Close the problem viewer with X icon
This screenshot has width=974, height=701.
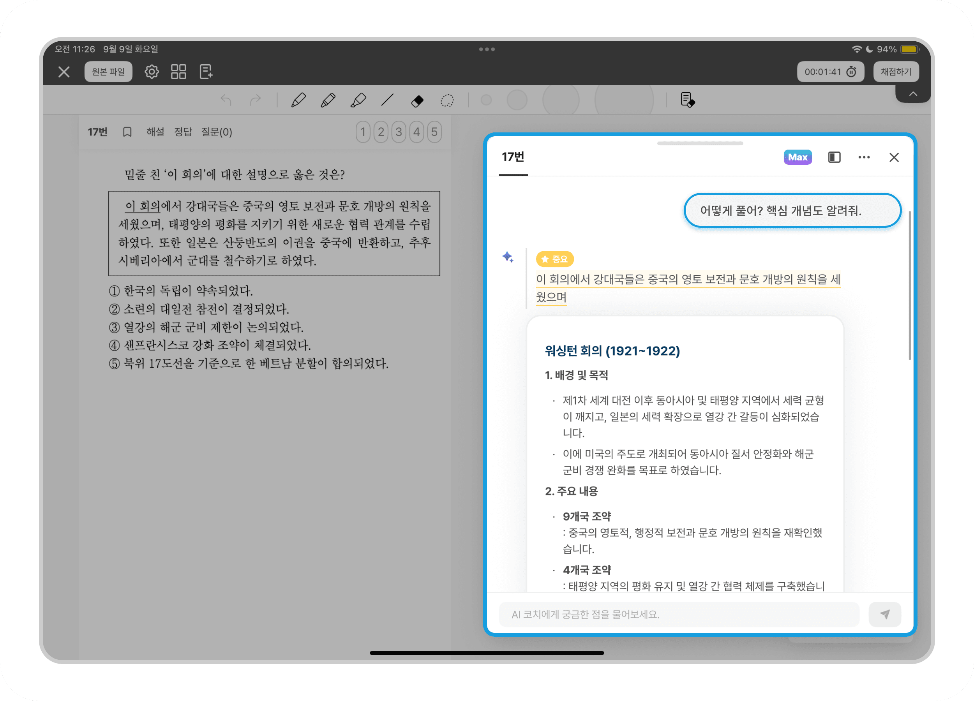tap(64, 72)
